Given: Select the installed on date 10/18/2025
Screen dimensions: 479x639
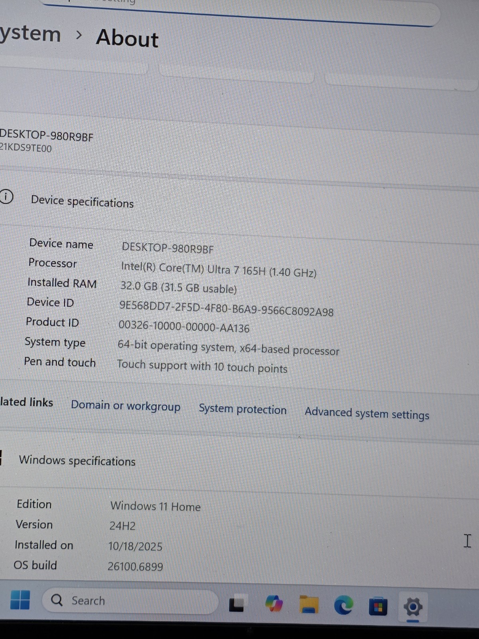Looking at the screenshot, I should (x=135, y=546).
